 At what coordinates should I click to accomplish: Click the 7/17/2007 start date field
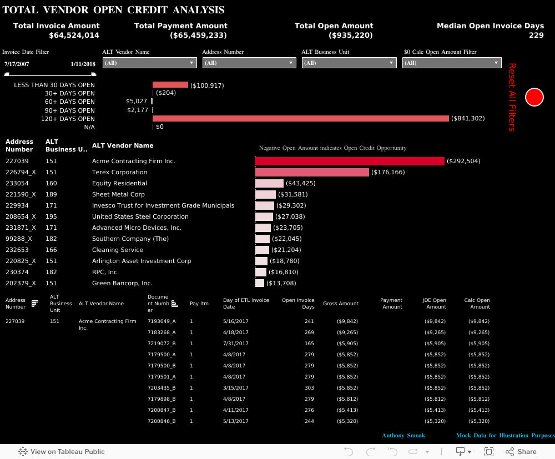(x=17, y=64)
